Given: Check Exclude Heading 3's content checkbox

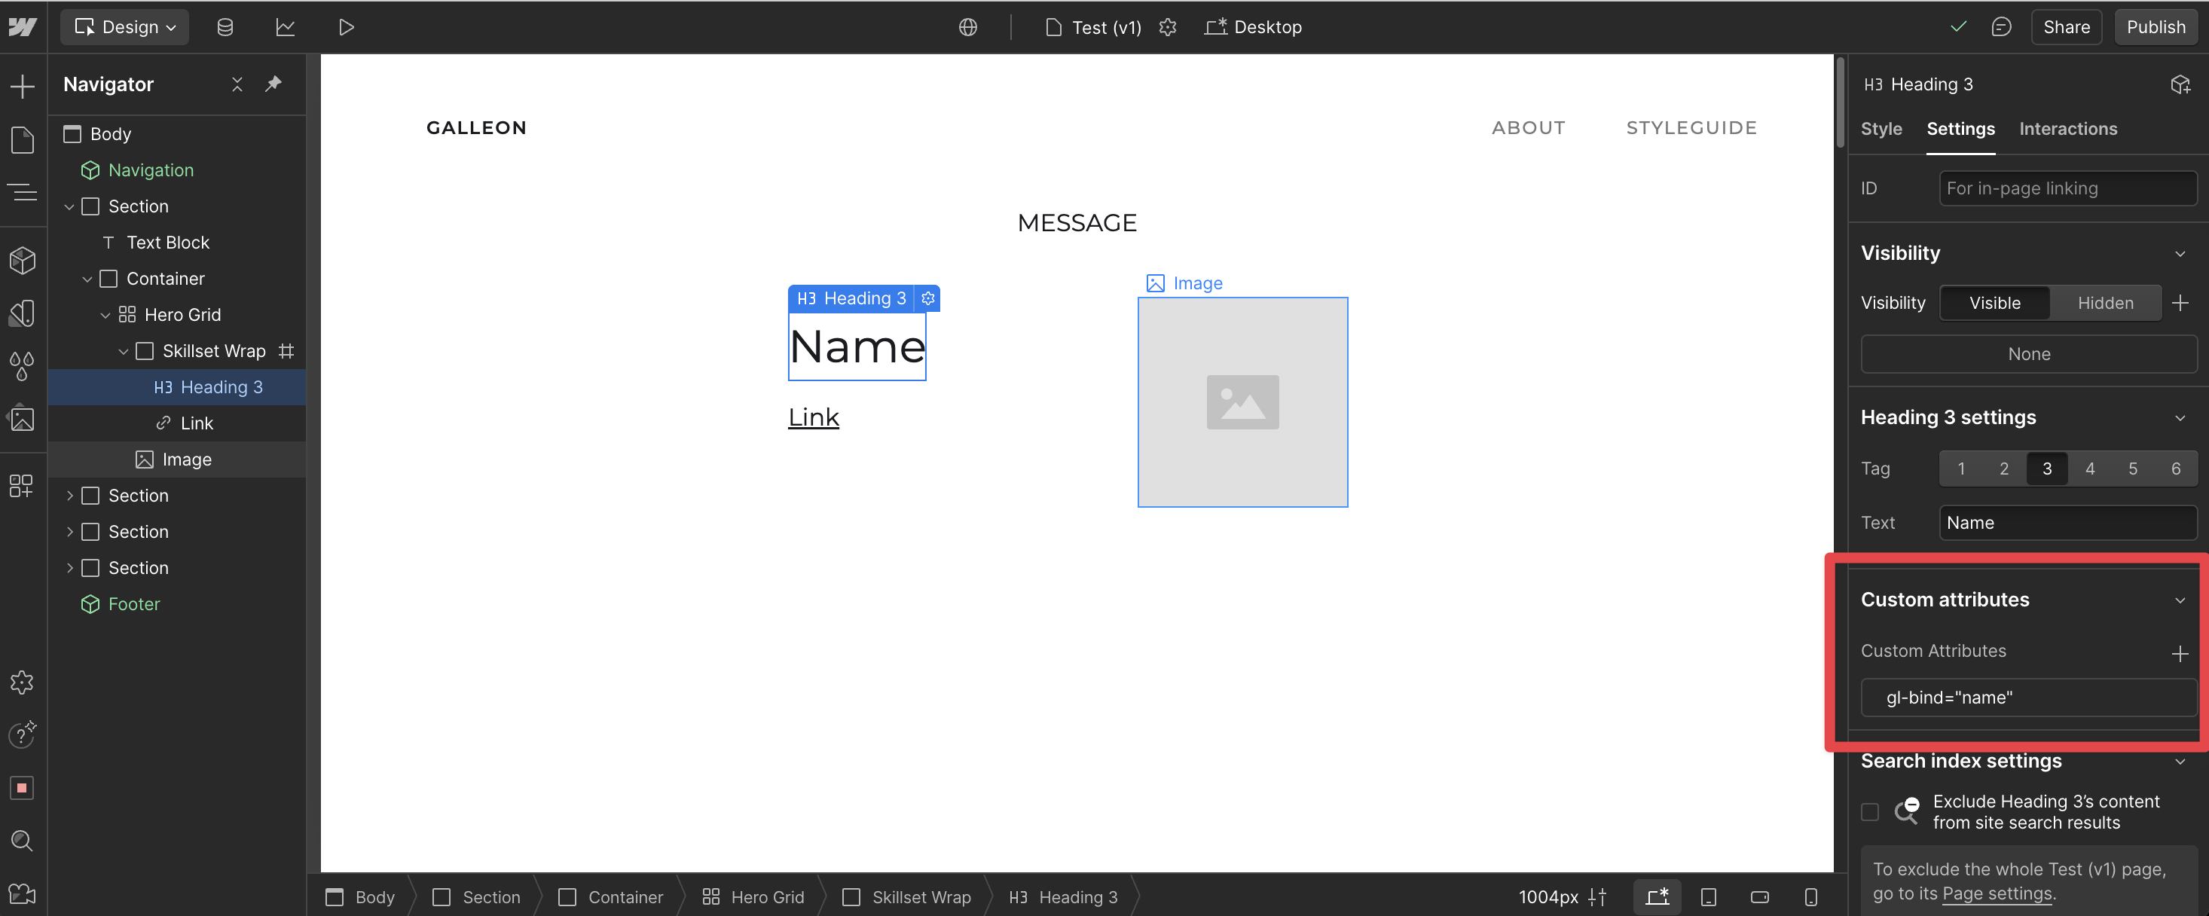Looking at the screenshot, I should (1869, 811).
